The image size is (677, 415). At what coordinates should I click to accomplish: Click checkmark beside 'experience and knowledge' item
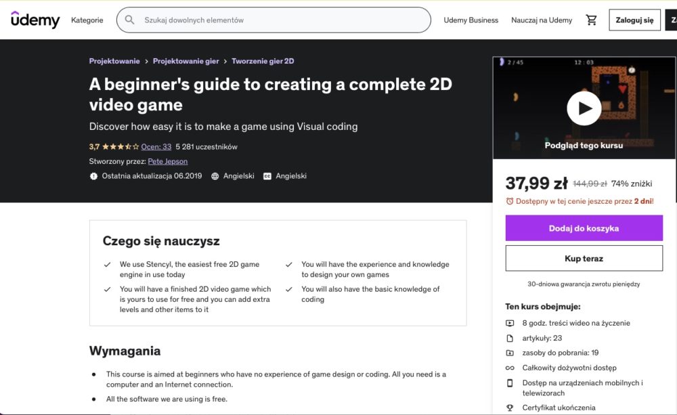[x=289, y=265]
